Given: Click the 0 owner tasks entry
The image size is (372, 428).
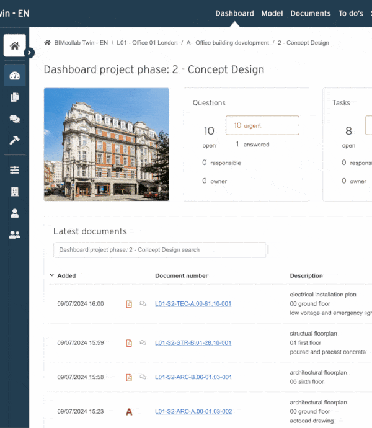Looking at the screenshot, I should click(354, 181).
